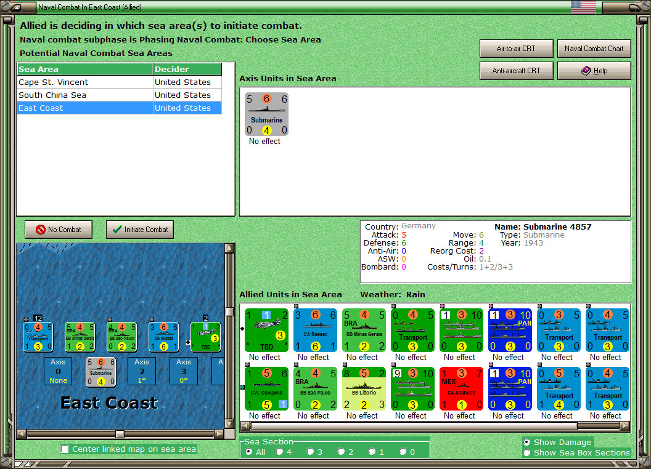Choose the Show Damage option

[x=527, y=442]
